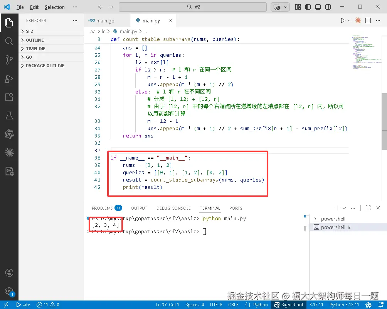Viewport: 387px width, 309px height.
Task: Open notifications bell in status bar
Action: [x=381, y=305]
